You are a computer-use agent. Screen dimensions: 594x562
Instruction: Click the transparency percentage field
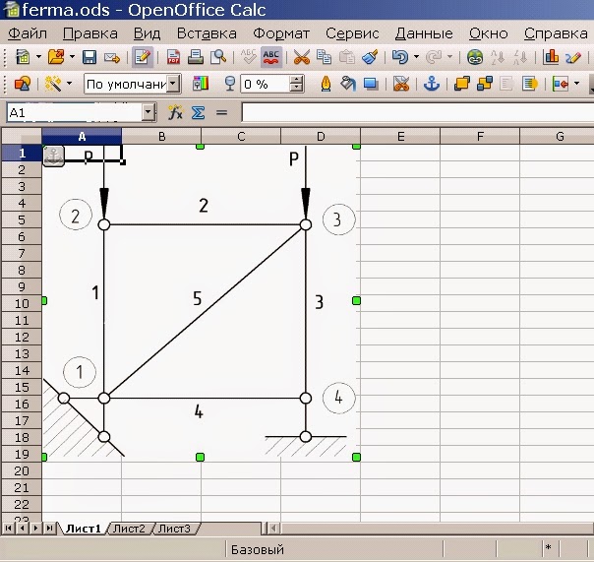pos(266,84)
